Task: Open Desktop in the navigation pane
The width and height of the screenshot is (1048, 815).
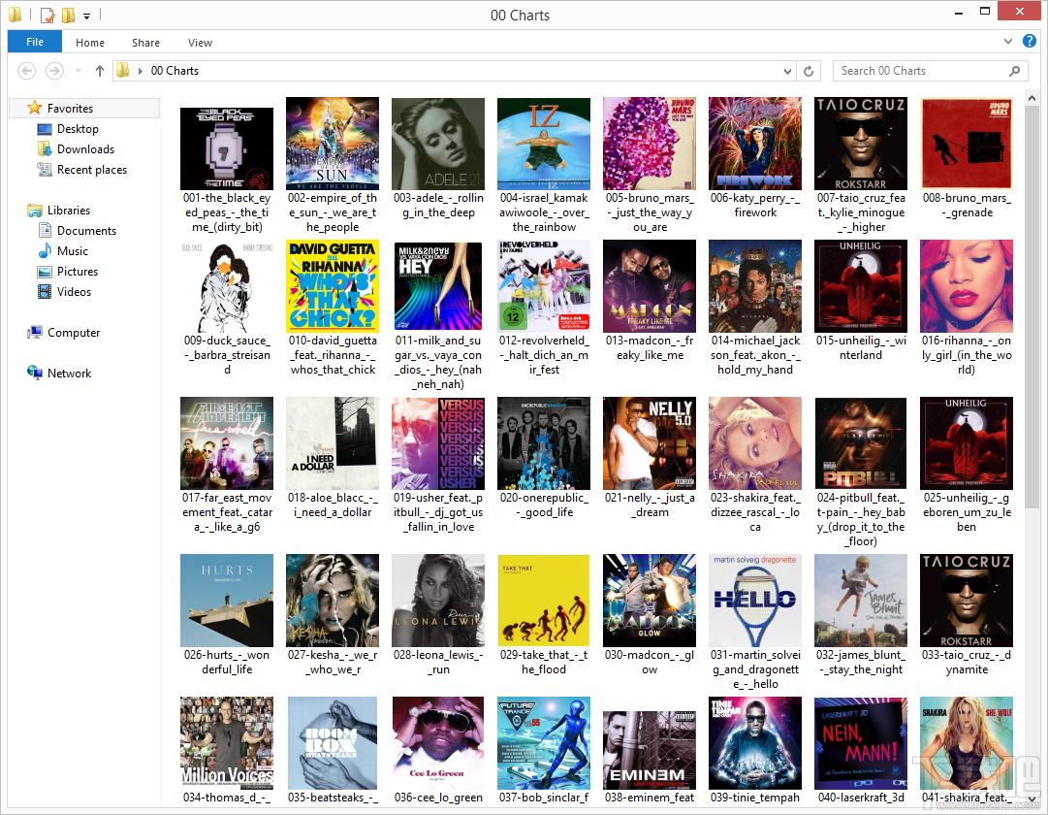Action: 78,129
